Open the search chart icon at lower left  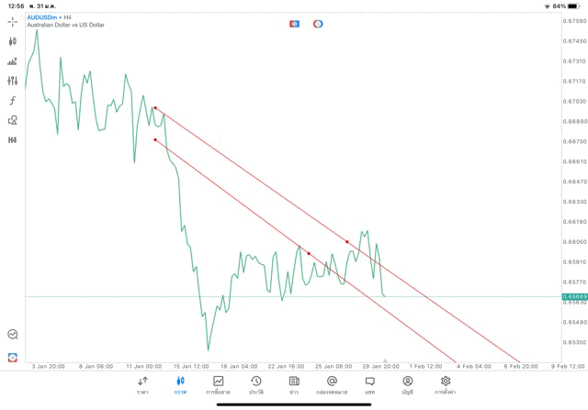(x=13, y=335)
